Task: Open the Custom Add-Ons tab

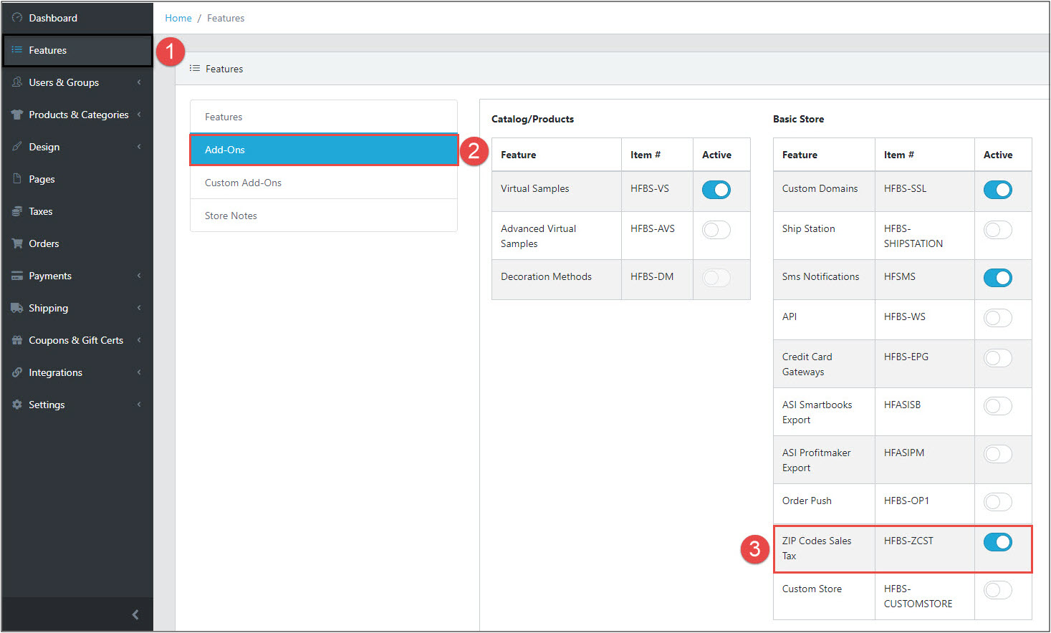Action: [x=243, y=183]
